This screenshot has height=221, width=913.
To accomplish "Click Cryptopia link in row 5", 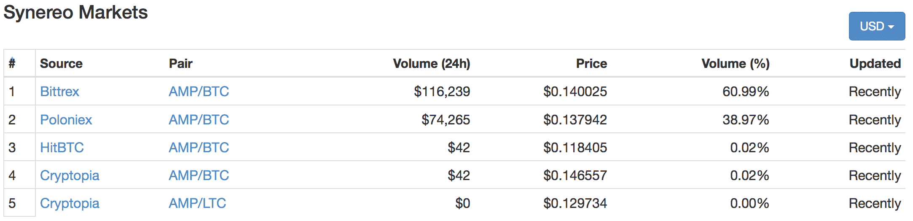I will coord(70,203).
